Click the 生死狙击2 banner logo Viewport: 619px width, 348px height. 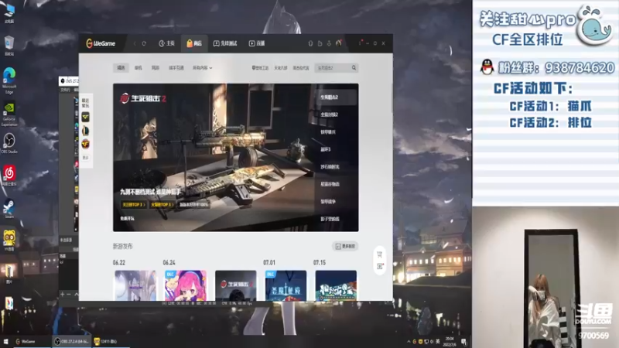tap(143, 98)
